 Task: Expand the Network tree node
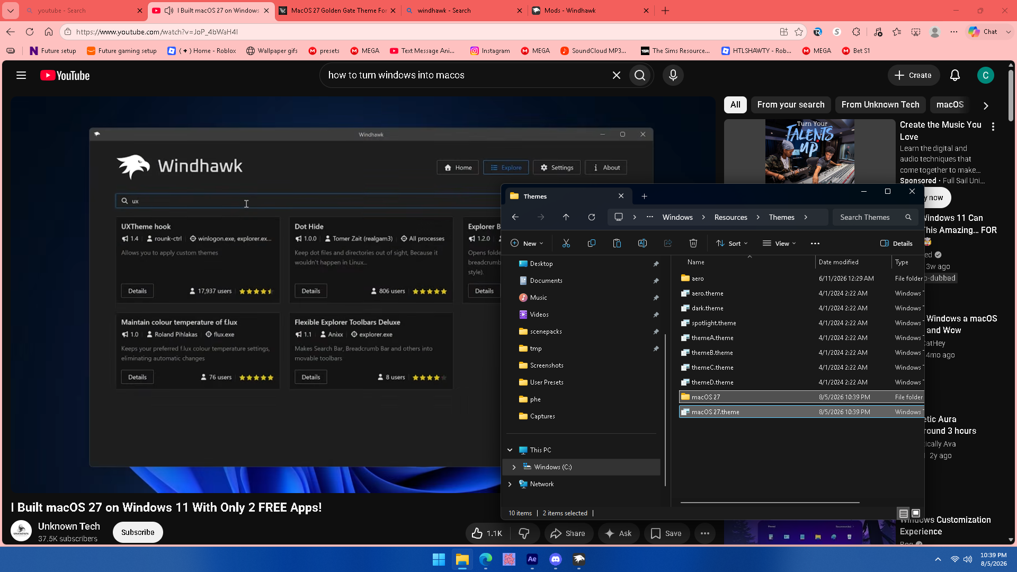coord(510,484)
